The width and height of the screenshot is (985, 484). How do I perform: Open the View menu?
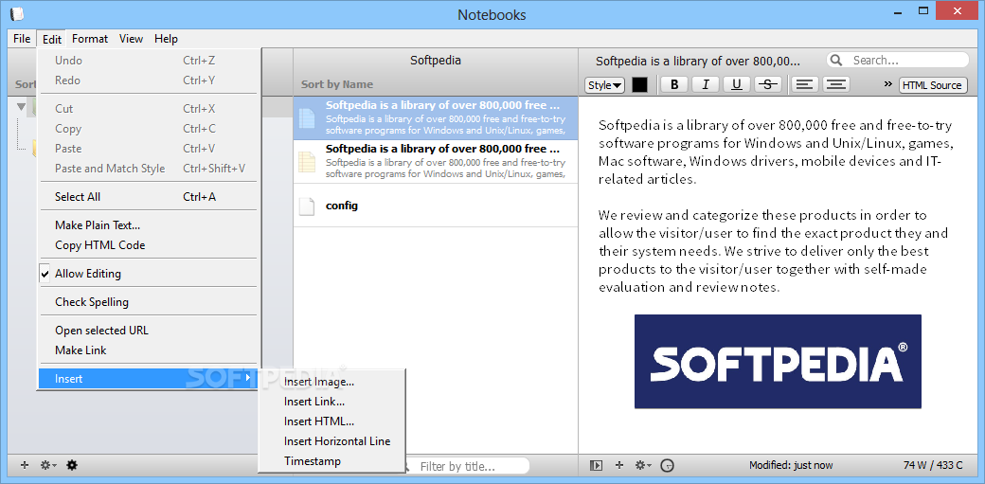131,38
